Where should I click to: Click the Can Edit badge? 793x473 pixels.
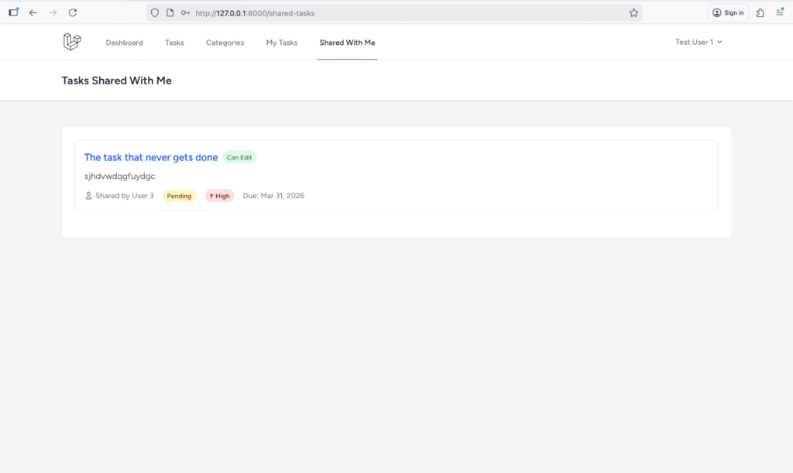[x=239, y=157]
